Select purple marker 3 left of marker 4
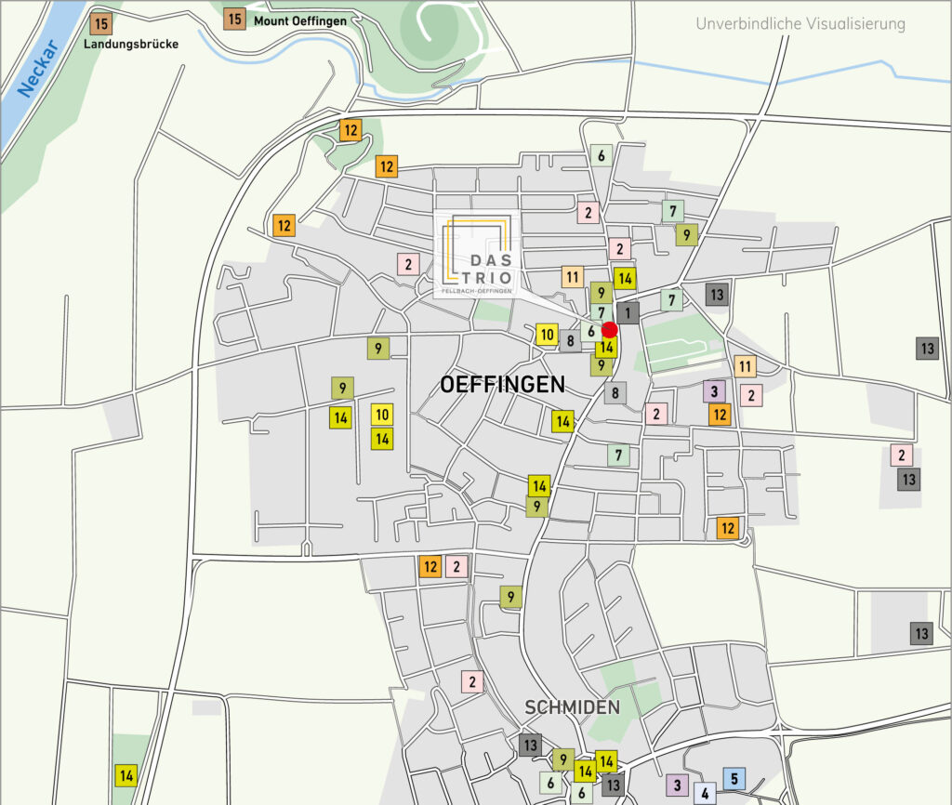 tap(677, 785)
